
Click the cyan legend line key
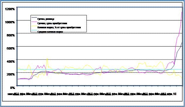coord(34,30)
